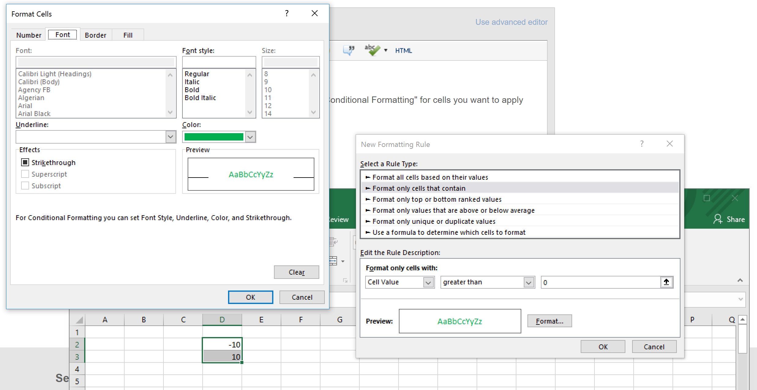Click Cancel in the Format Cells dialog

tap(302, 297)
